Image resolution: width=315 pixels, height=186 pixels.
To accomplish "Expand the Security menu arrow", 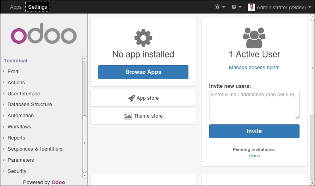I will pos(4,171).
